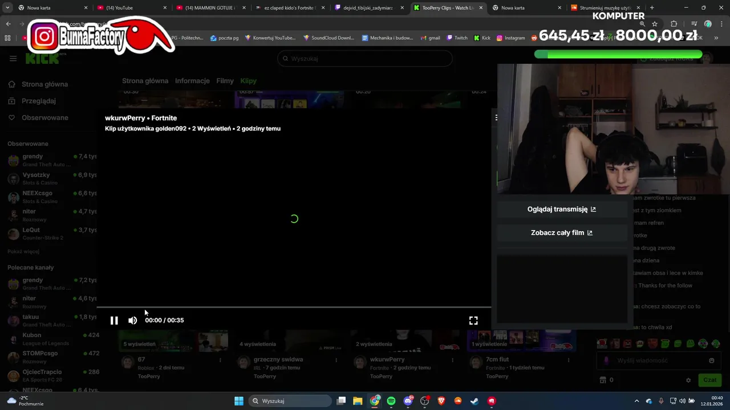Open the browser apps grid icon
Screen dimensions: 730x410
click(x=7, y=38)
